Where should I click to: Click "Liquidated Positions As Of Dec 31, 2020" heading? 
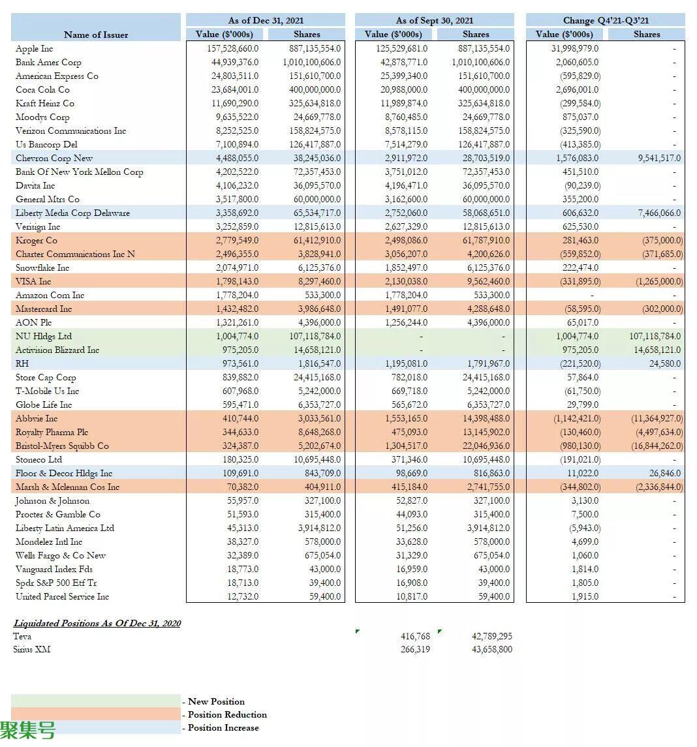coord(97,623)
